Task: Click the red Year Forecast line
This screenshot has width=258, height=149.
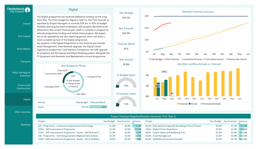Action: coord(163,26)
